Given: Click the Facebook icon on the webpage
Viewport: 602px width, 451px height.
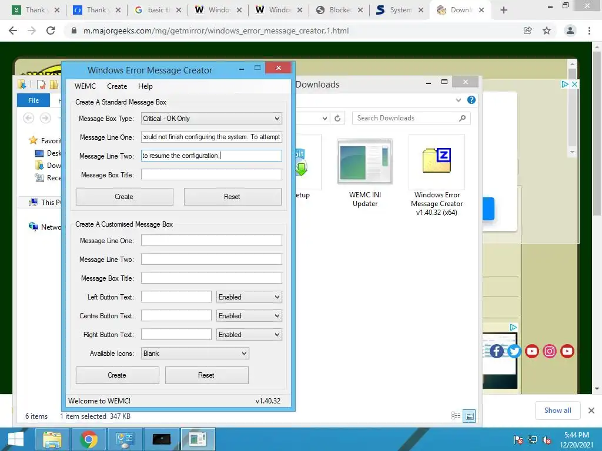Looking at the screenshot, I should (x=496, y=351).
